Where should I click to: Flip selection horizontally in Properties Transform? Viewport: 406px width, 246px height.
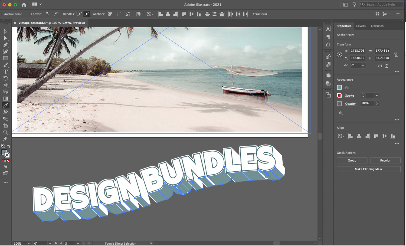[380, 66]
